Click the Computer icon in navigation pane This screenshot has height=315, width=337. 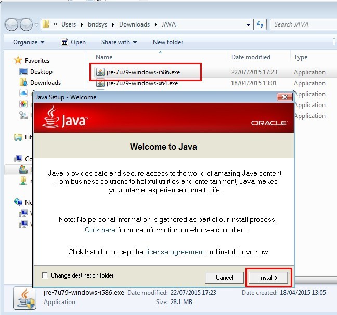tap(18, 159)
